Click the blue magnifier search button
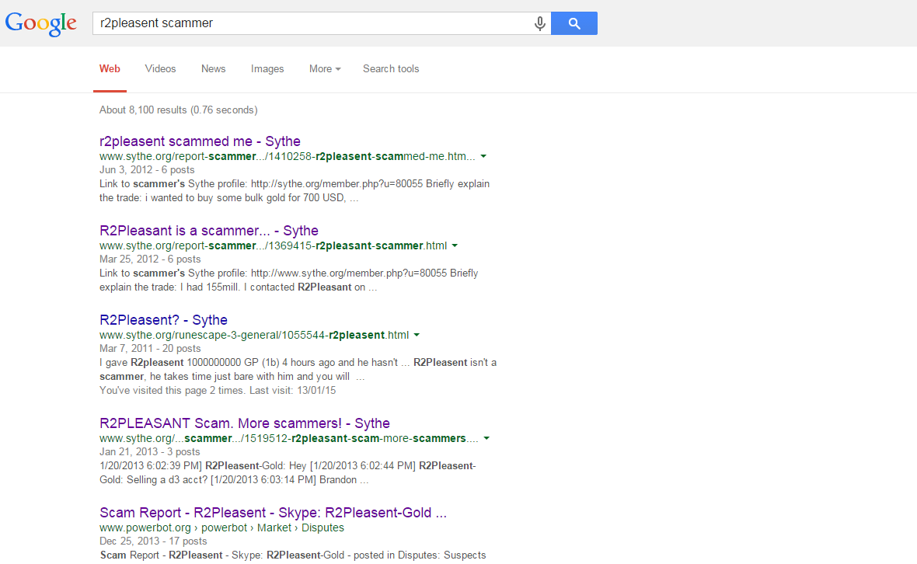The width and height of the screenshot is (917, 564). 574,23
